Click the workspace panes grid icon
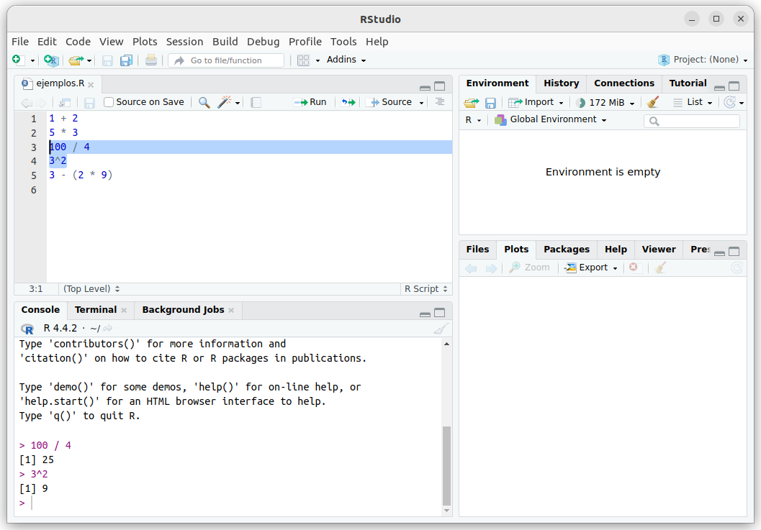The width and height of the screenshot is (761, 530). point(304,60)
